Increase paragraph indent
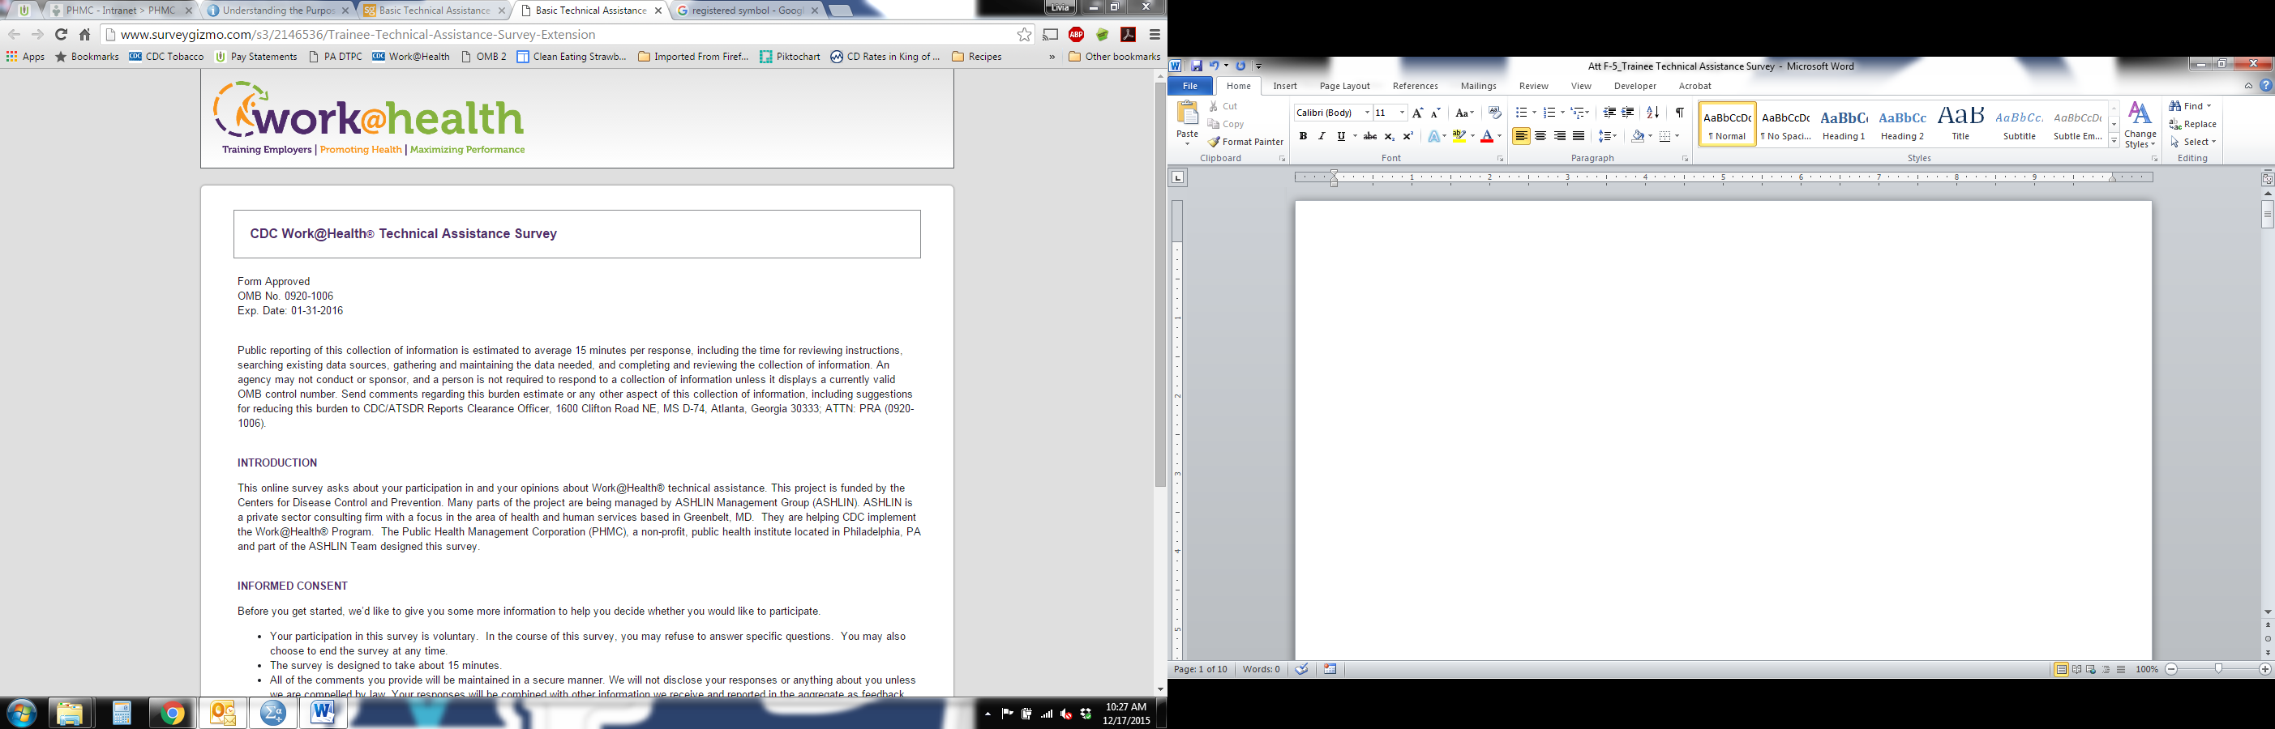Image resolution: width=2275 pixels, height=729 pixels. point(1628,113)
